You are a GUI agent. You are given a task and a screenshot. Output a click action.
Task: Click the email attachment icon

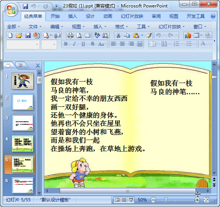pos(57,35)
